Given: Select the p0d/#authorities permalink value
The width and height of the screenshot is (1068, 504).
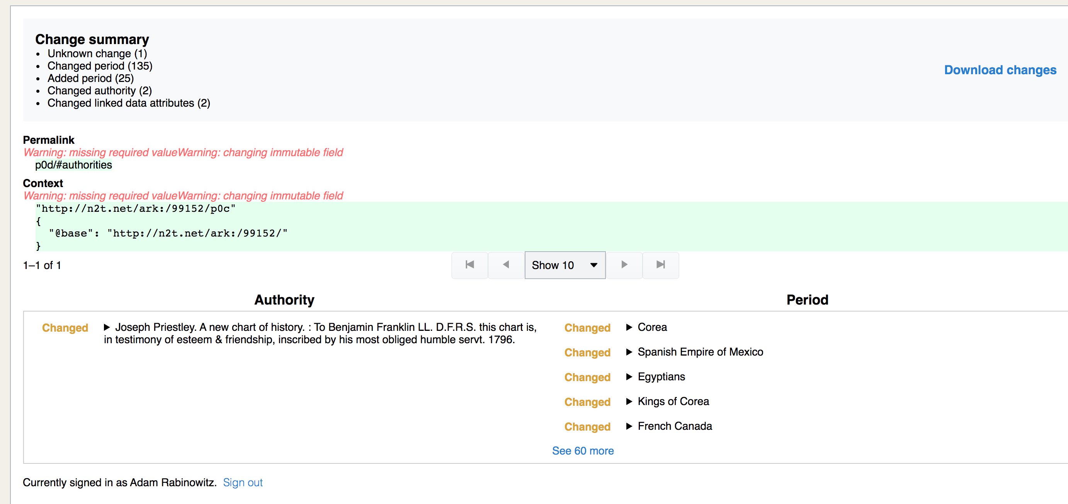Looking at the screenshot, I should [x=73, y=165].
